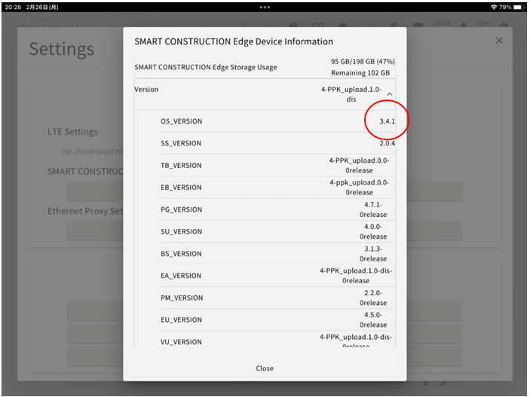The image size is (530, 397).
Task: Click LTE Settings in the Settings panel
Action: coord(72,132)
